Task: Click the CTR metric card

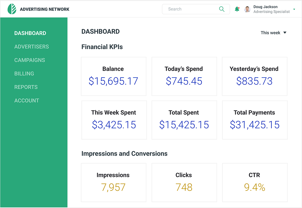Action: pyautogui.click(x=255, y=182)
